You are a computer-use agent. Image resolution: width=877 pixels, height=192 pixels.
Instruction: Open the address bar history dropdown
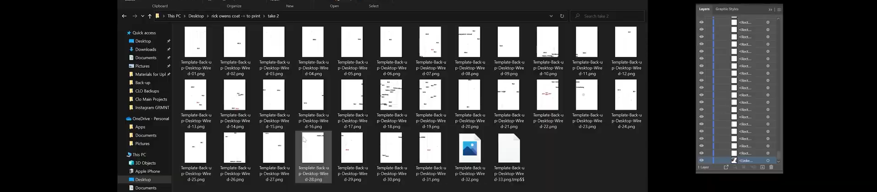pos(551,16)
